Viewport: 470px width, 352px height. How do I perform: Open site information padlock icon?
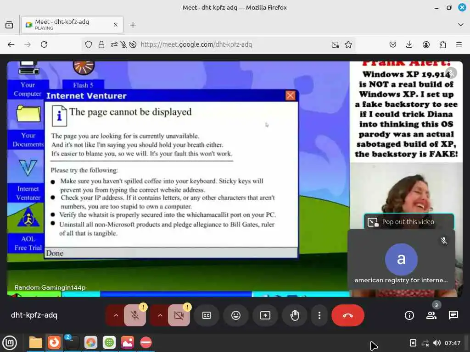(x=101, y=44)
